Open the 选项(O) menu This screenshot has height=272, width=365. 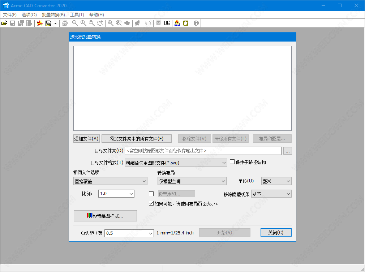pos(29,15)
